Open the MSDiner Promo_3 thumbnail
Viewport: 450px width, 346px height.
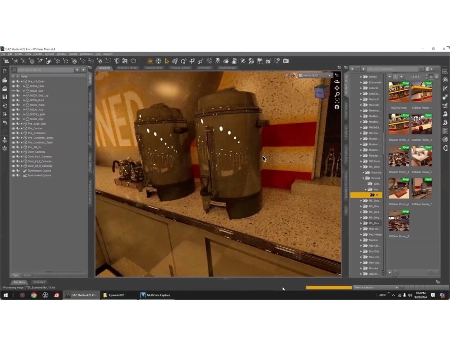[x=422, y=125]
